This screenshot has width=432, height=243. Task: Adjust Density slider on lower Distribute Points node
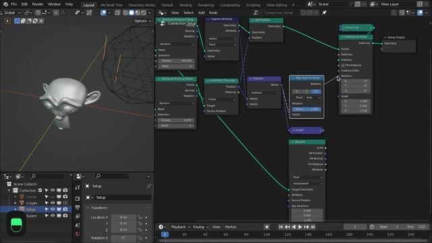[176, 120]
